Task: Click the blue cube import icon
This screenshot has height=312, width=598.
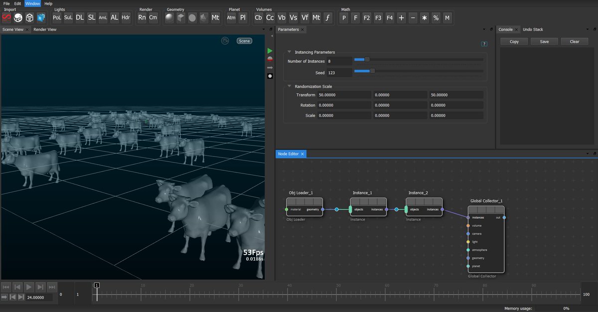Action: coord(41,17)
